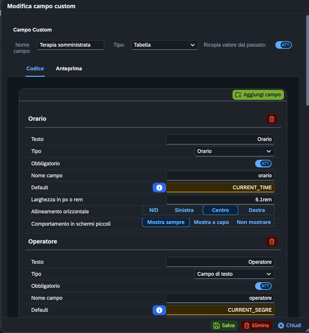Viewport: 309px width, 333px height.
Task: Select Centro horizontal alignment
Action: 221,210
